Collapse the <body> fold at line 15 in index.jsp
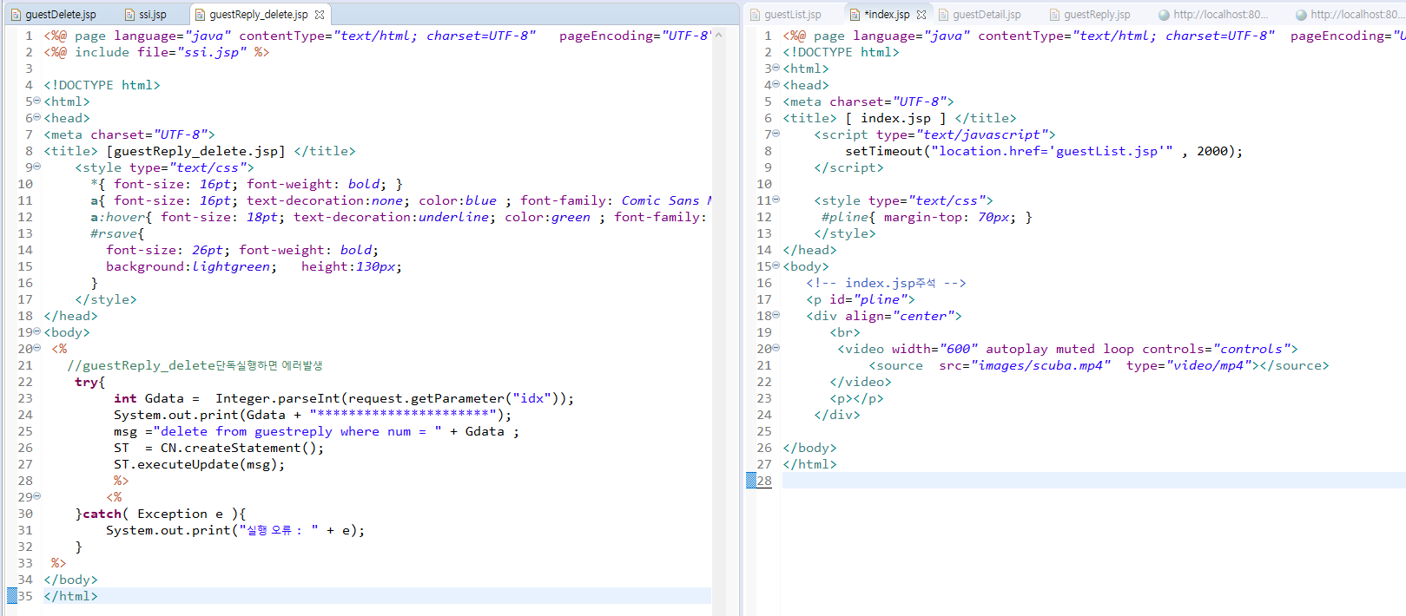 point(776,265)
